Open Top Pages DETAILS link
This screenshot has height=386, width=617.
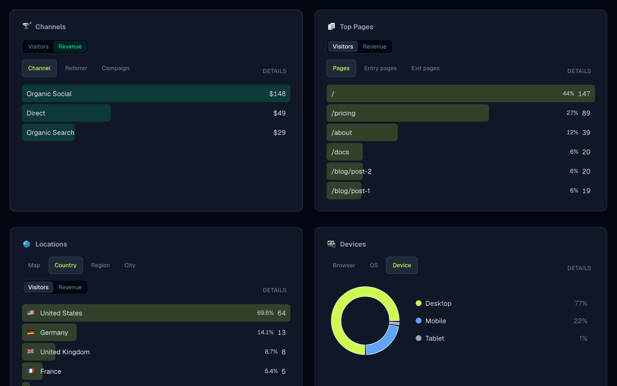[x=579, y=71]
